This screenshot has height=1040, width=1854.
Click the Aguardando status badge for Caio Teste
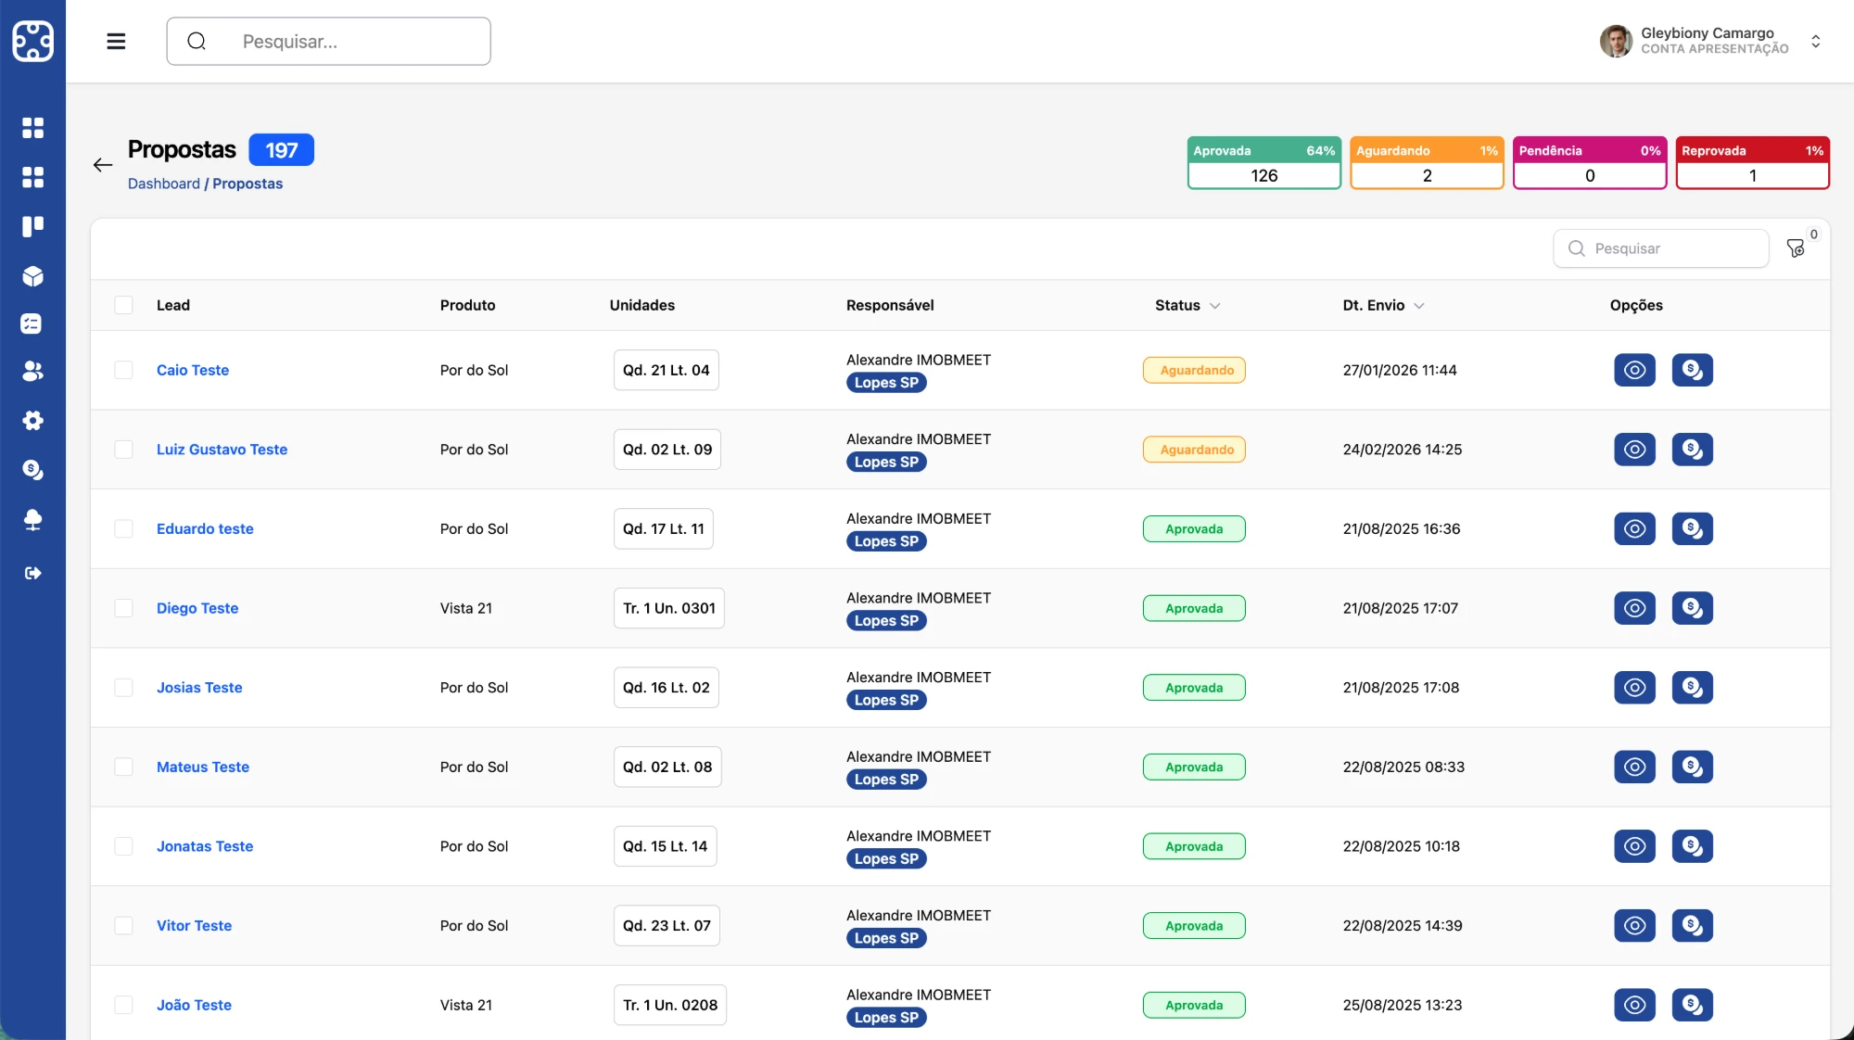tap(1194, 370)
